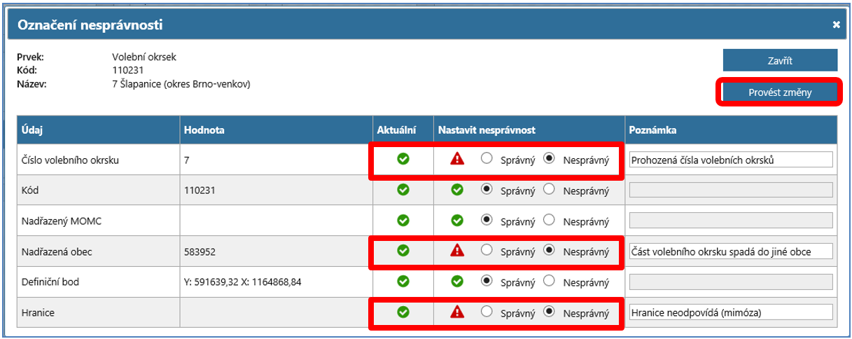Click green Aktuální check icon for Hranice

click(403, 312)
